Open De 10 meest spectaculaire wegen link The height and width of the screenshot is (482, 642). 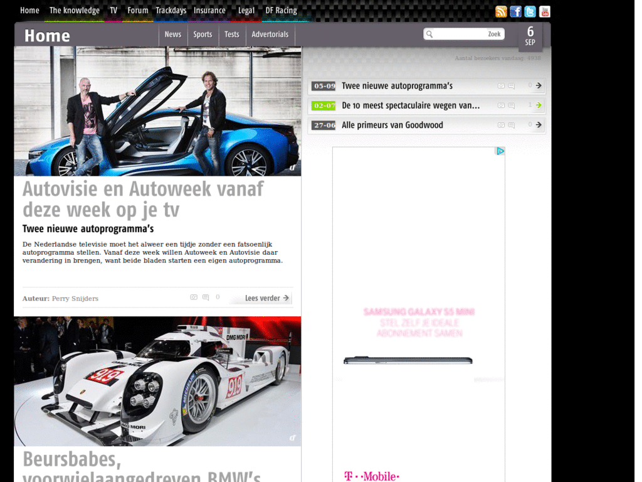tap(411, 105)
